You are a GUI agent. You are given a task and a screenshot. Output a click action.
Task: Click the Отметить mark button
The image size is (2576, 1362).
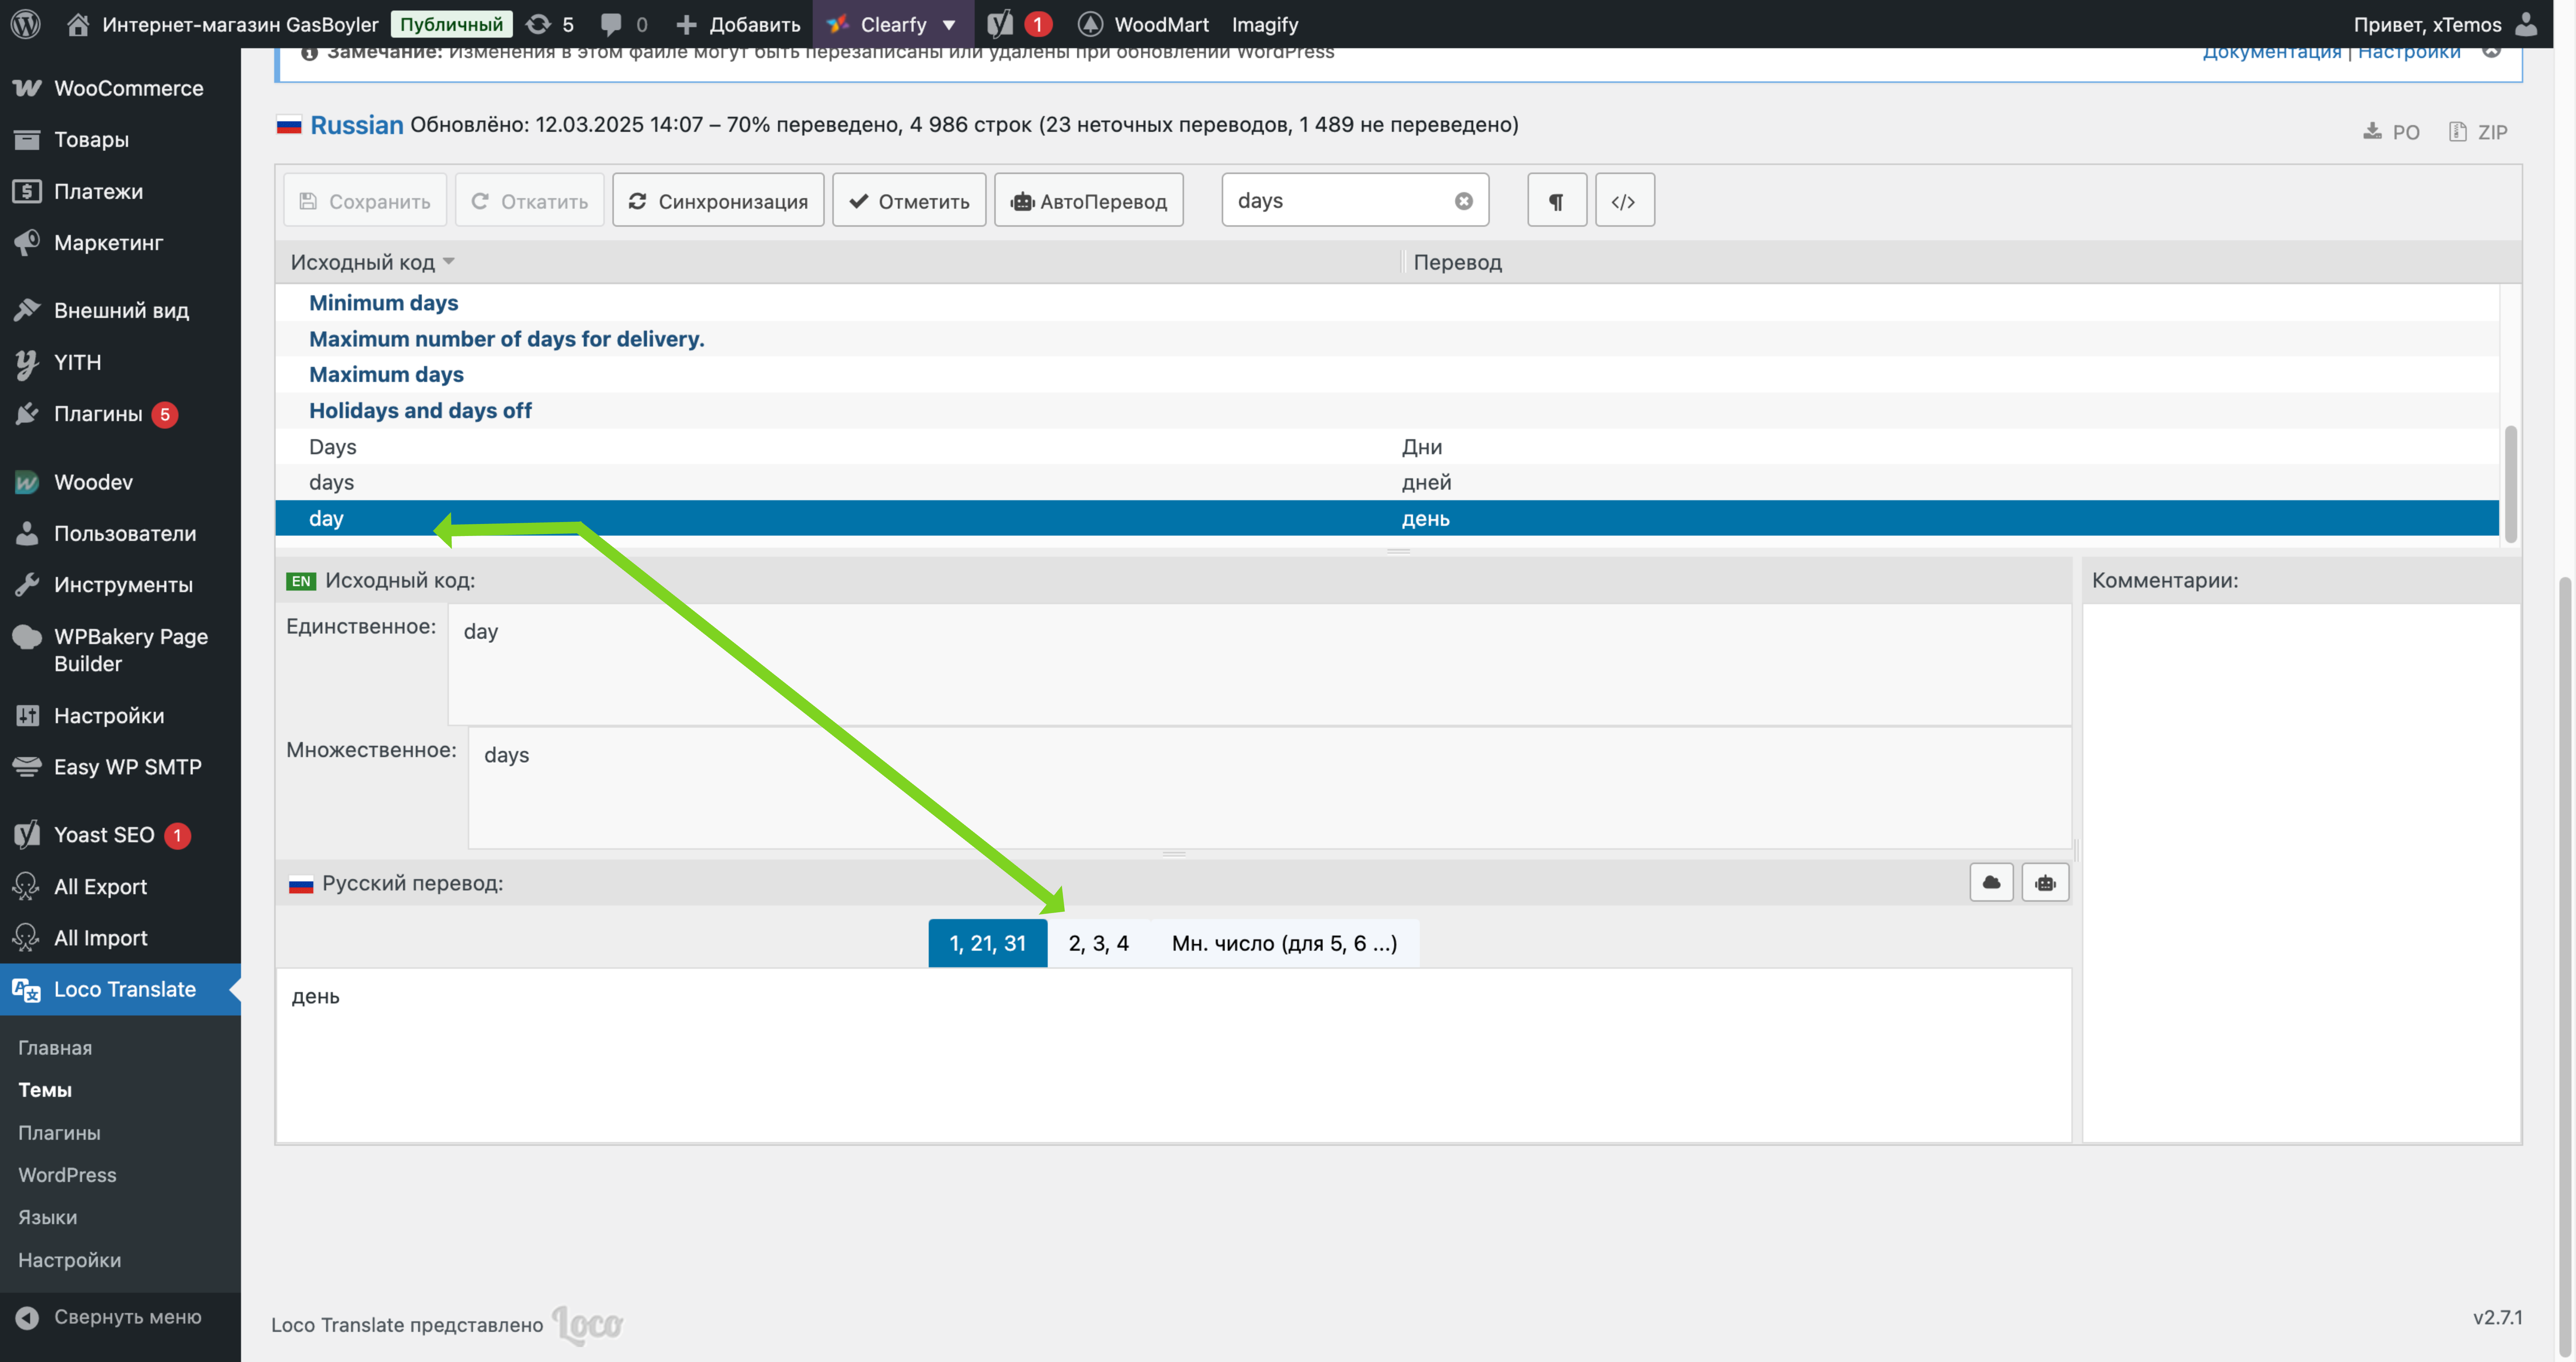click(x=909, y=200)
